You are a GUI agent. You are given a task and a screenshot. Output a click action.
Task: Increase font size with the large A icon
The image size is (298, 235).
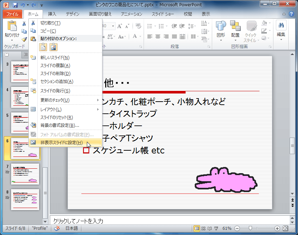pyautogui.click(x=119, y=26)
